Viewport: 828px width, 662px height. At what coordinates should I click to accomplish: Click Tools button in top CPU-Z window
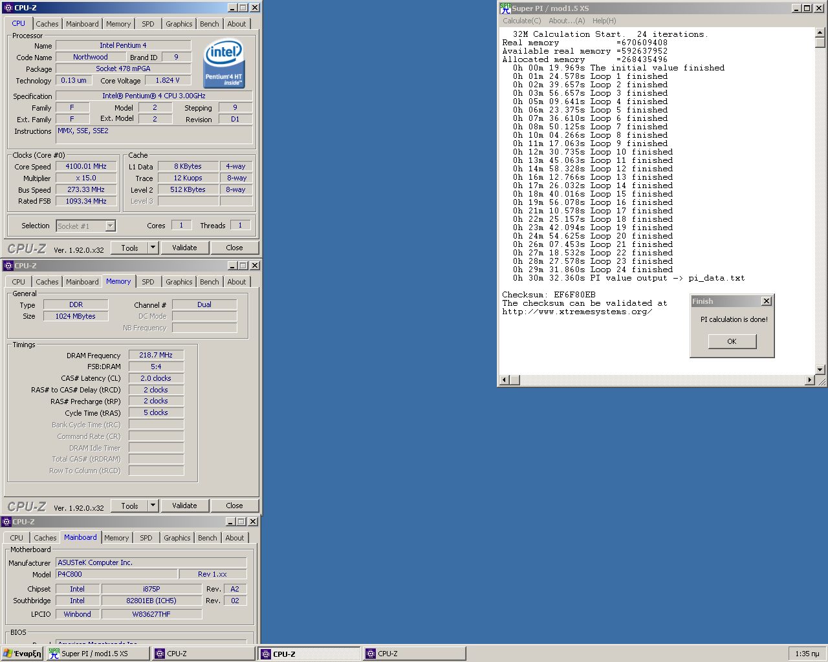tap(129, 248)
